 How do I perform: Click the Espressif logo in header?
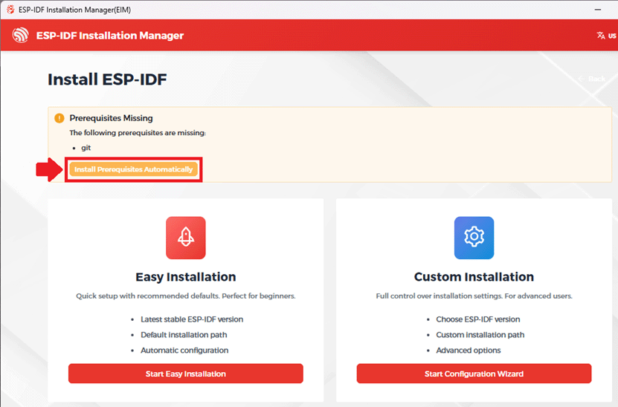21,35
